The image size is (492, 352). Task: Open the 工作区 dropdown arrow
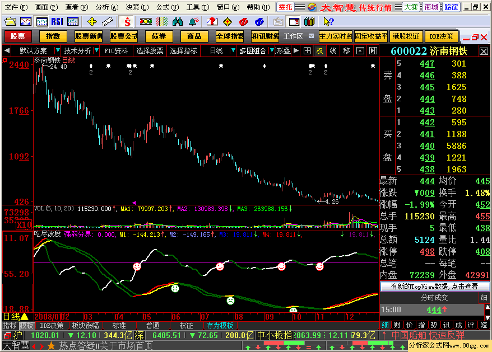tap(311, 36)
